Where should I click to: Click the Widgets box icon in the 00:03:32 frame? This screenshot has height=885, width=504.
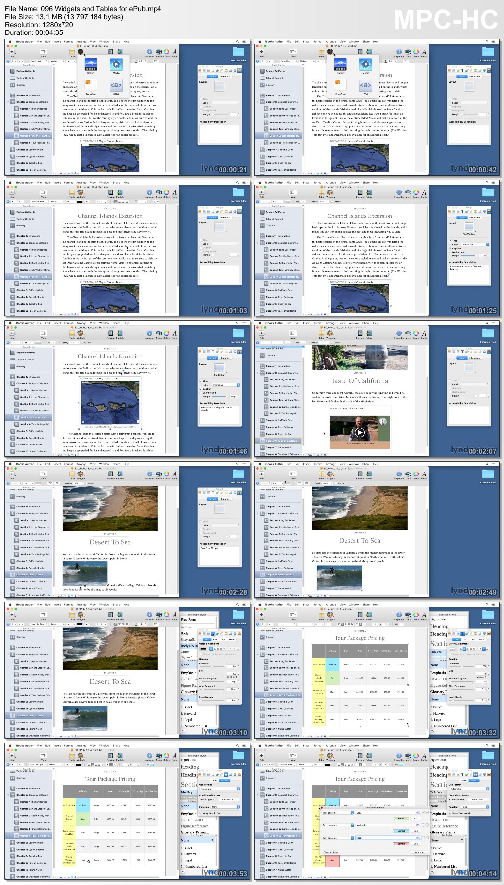coord(330,615)
